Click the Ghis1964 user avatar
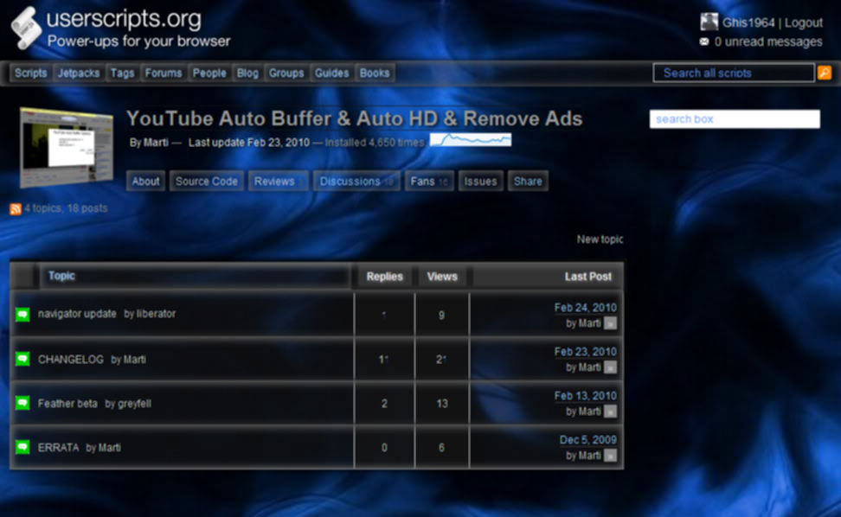This screenshot has height=517, width=841. 709,22
